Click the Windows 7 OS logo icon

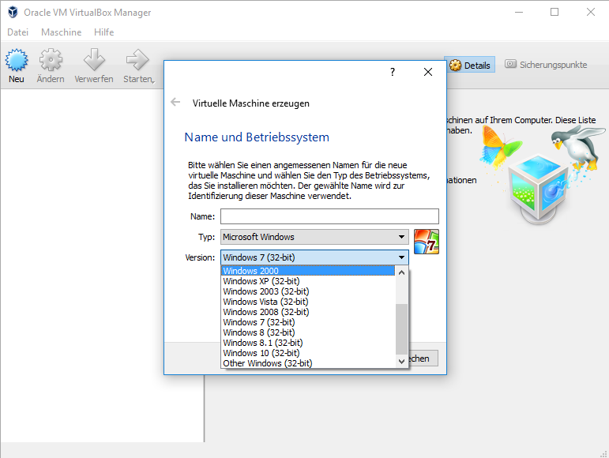click(427, 242)
